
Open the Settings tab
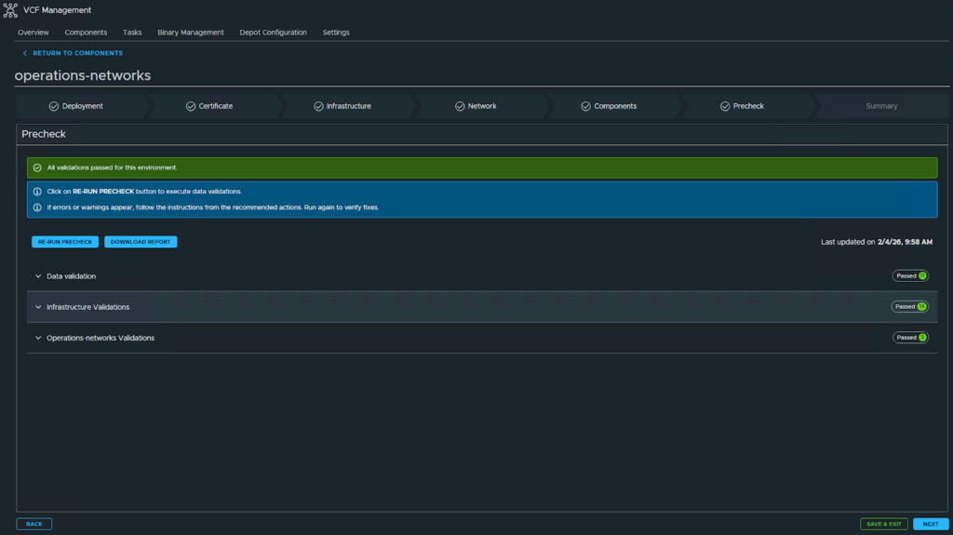pos(336,33)
